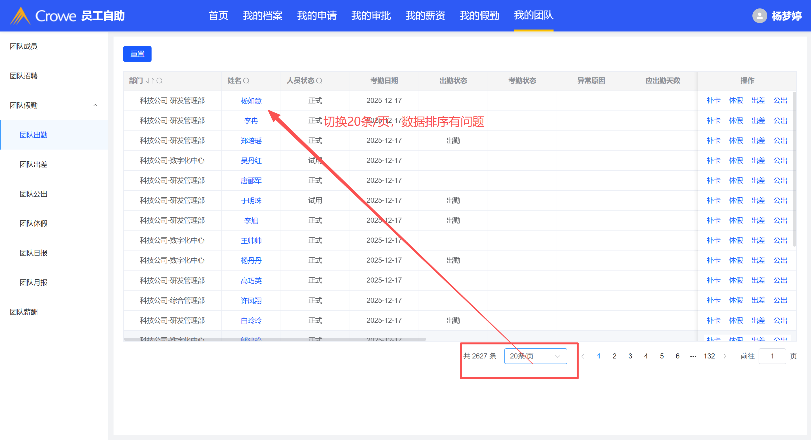This screenshot has height=440, width=811.
Task: Go to next page arrow
Action: (x=725, y=356)
